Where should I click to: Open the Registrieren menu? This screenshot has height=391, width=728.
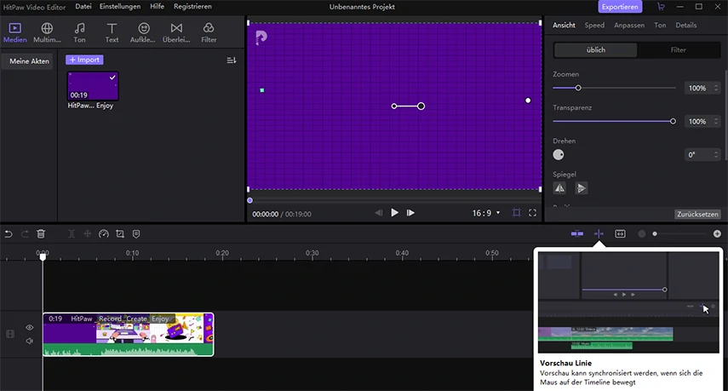tap(192, 7)
